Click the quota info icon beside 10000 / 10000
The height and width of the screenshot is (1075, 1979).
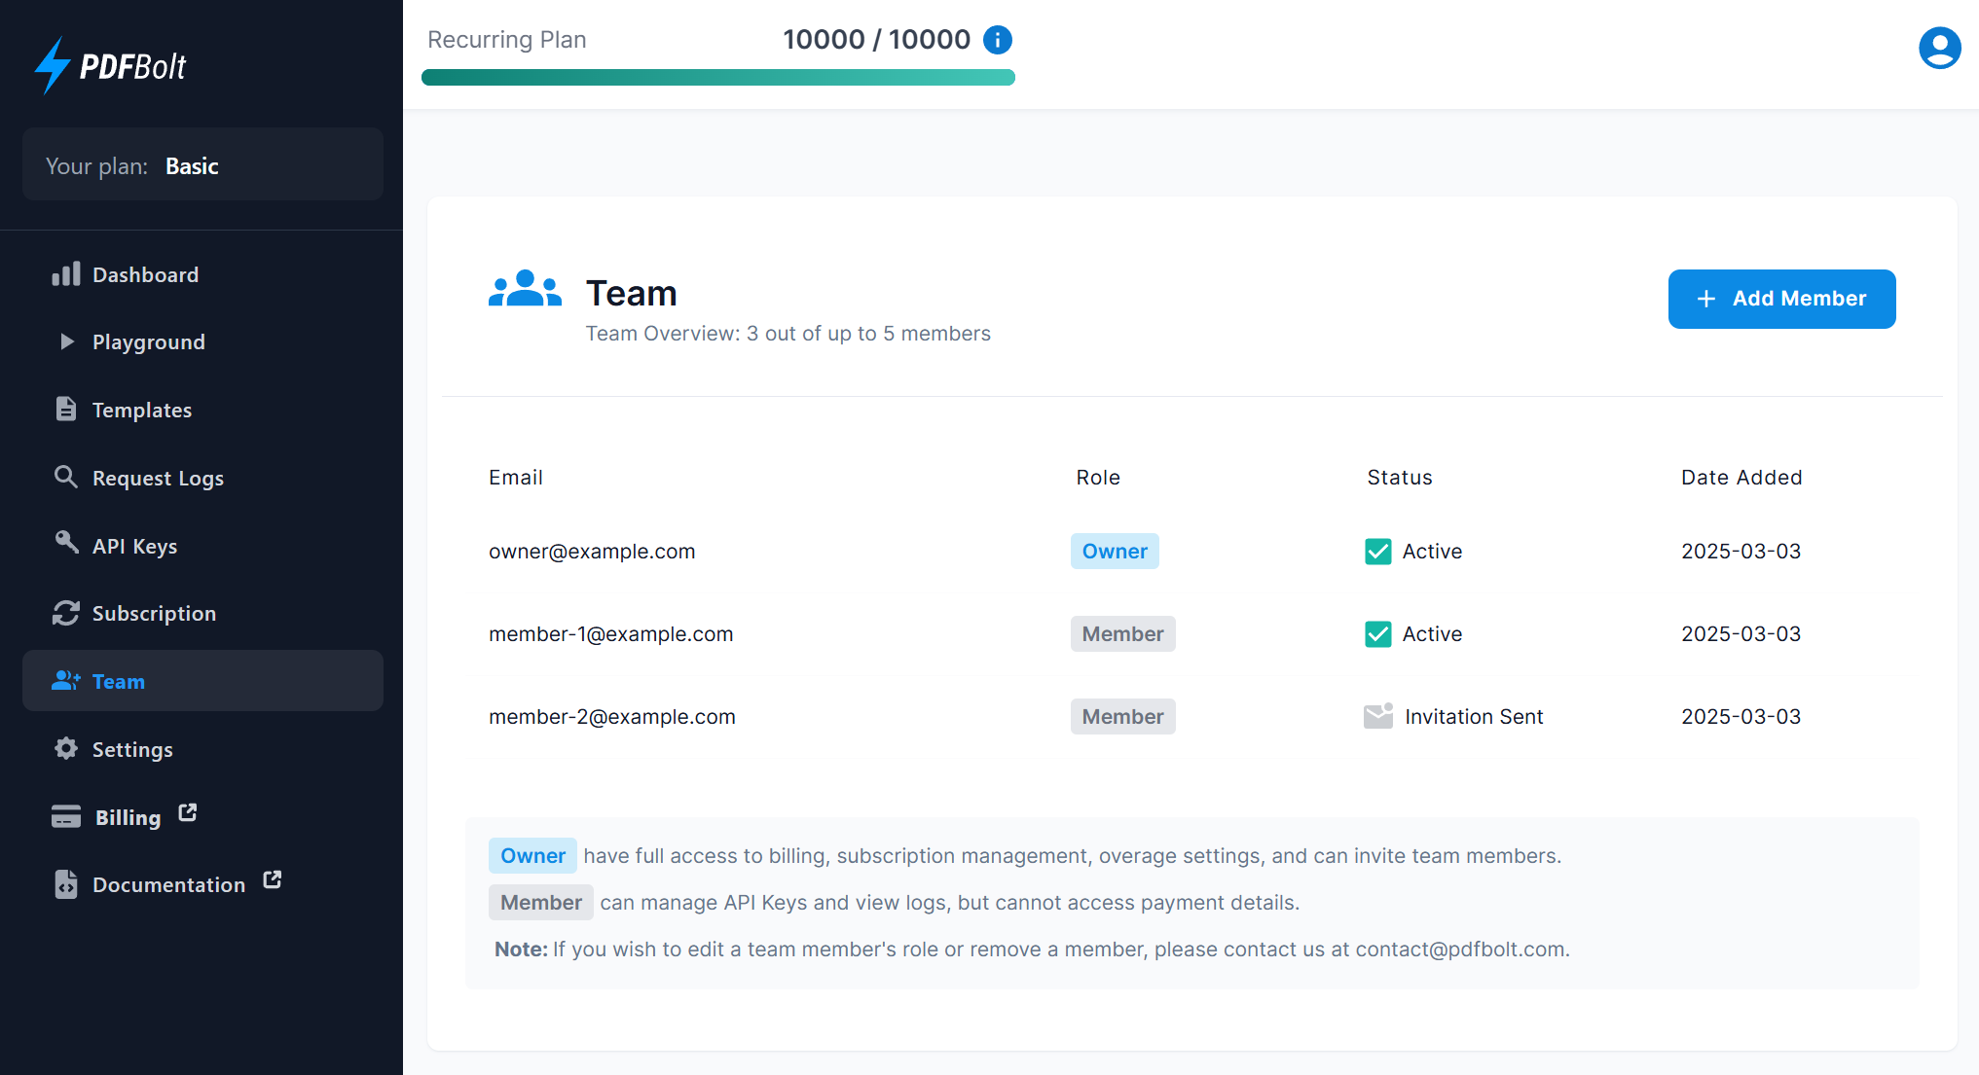pos(998,40)
